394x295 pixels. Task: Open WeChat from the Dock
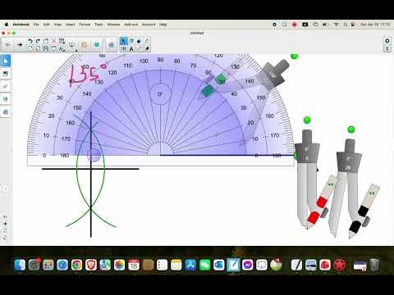click(204, 265)
